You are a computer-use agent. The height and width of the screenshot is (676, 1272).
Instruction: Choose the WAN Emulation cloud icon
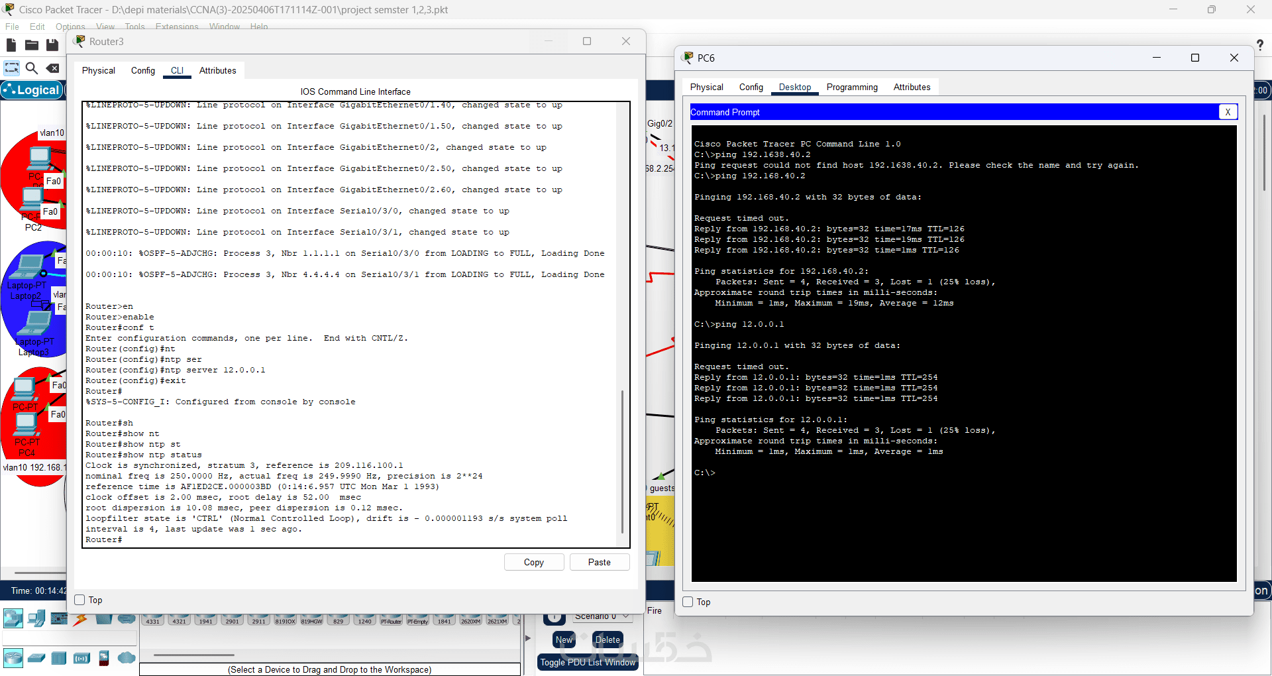[127, 657]
